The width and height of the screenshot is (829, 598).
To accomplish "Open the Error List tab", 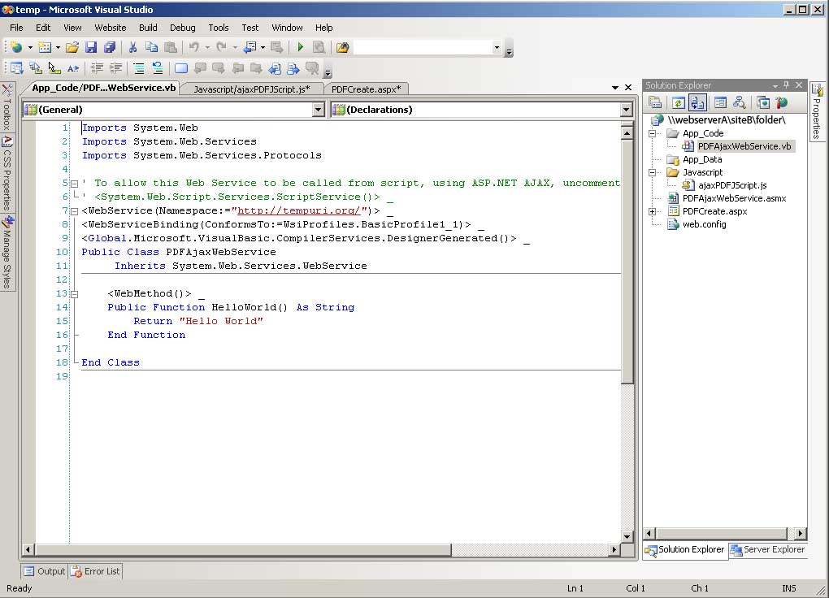I will click(x=96, y=571).
